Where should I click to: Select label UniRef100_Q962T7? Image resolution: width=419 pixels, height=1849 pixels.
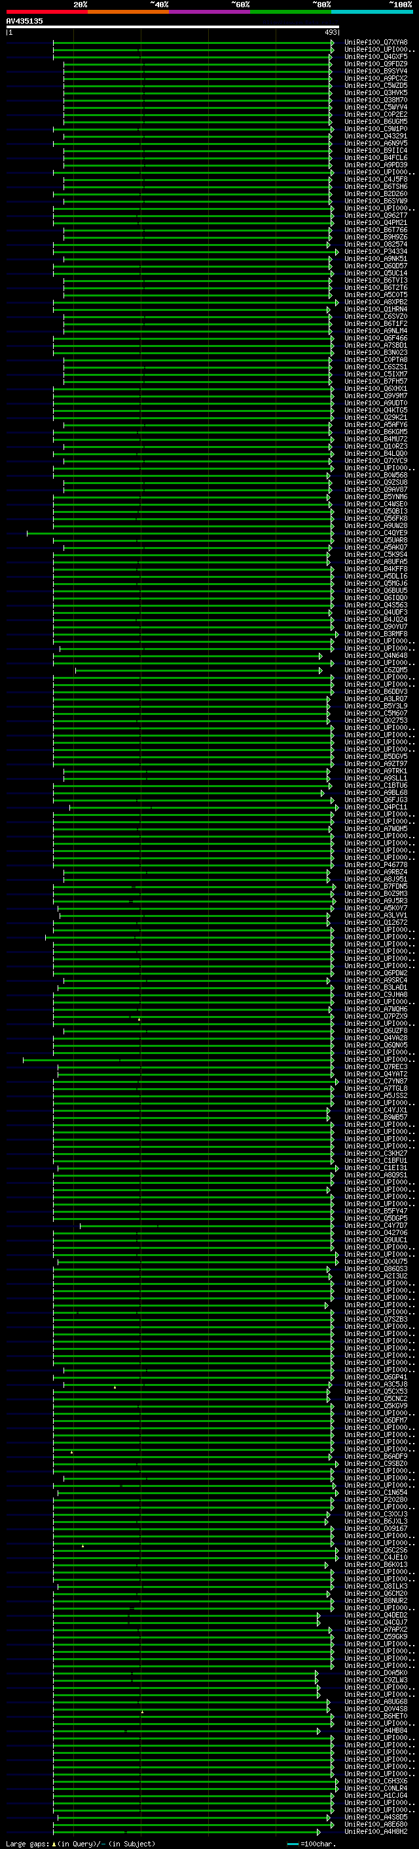point(376,215)
